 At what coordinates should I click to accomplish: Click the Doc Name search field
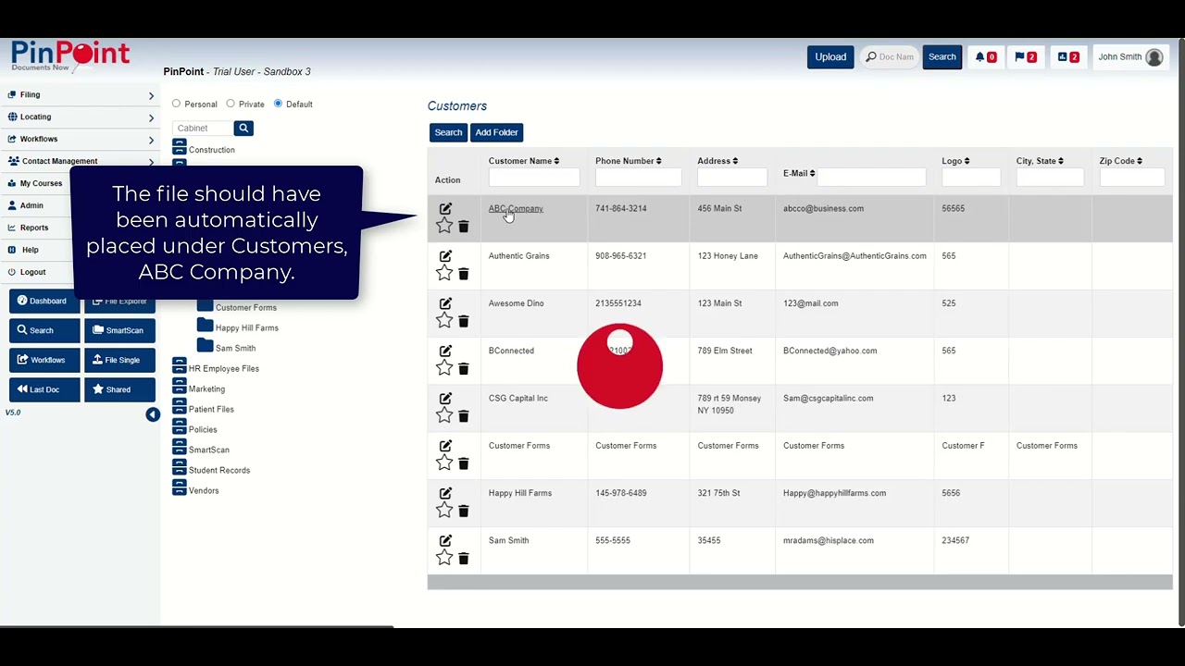(x=889, y=57)
